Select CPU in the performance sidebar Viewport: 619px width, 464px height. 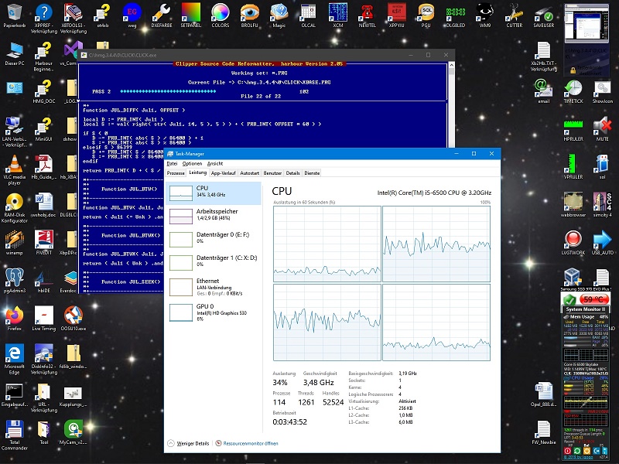[214, 193]
